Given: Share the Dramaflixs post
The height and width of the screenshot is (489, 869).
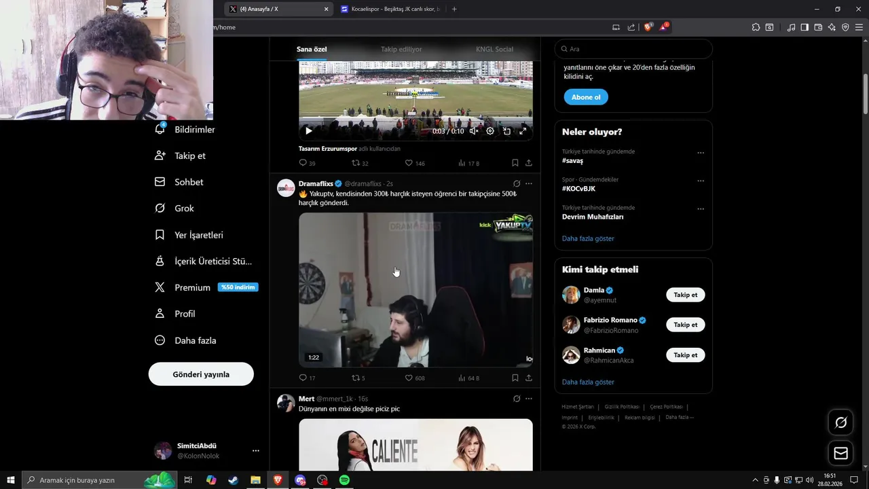Looking at the screenshot, I should (528, 378).
